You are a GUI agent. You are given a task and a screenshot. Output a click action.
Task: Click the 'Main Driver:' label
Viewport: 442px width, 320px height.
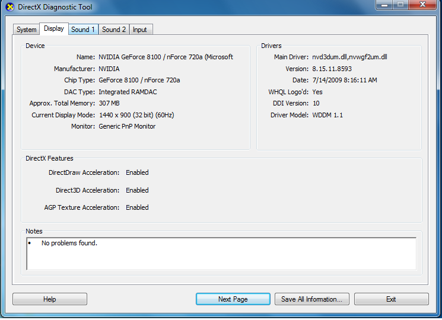pyautogui.click(x=291, y=57)
